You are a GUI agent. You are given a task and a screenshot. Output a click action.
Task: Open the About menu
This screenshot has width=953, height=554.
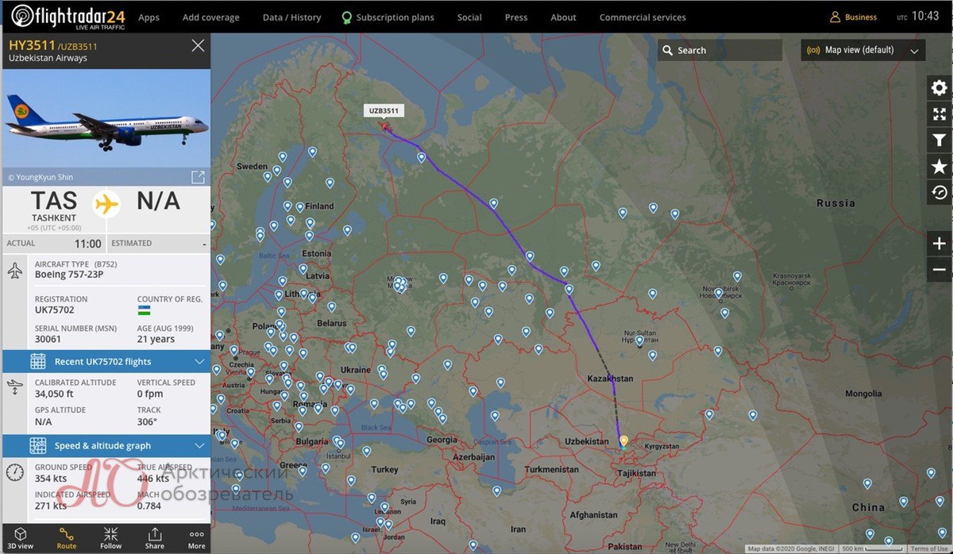coord(563,17)
